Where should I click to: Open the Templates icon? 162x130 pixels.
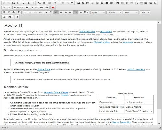(x=47, y=7)
